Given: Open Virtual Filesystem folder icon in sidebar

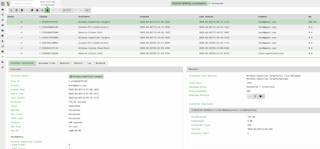Looking at the screenshot, I should click(3, 51).
